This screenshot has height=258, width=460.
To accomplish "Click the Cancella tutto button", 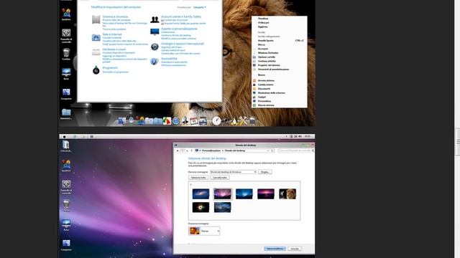I will pos(220,178).
